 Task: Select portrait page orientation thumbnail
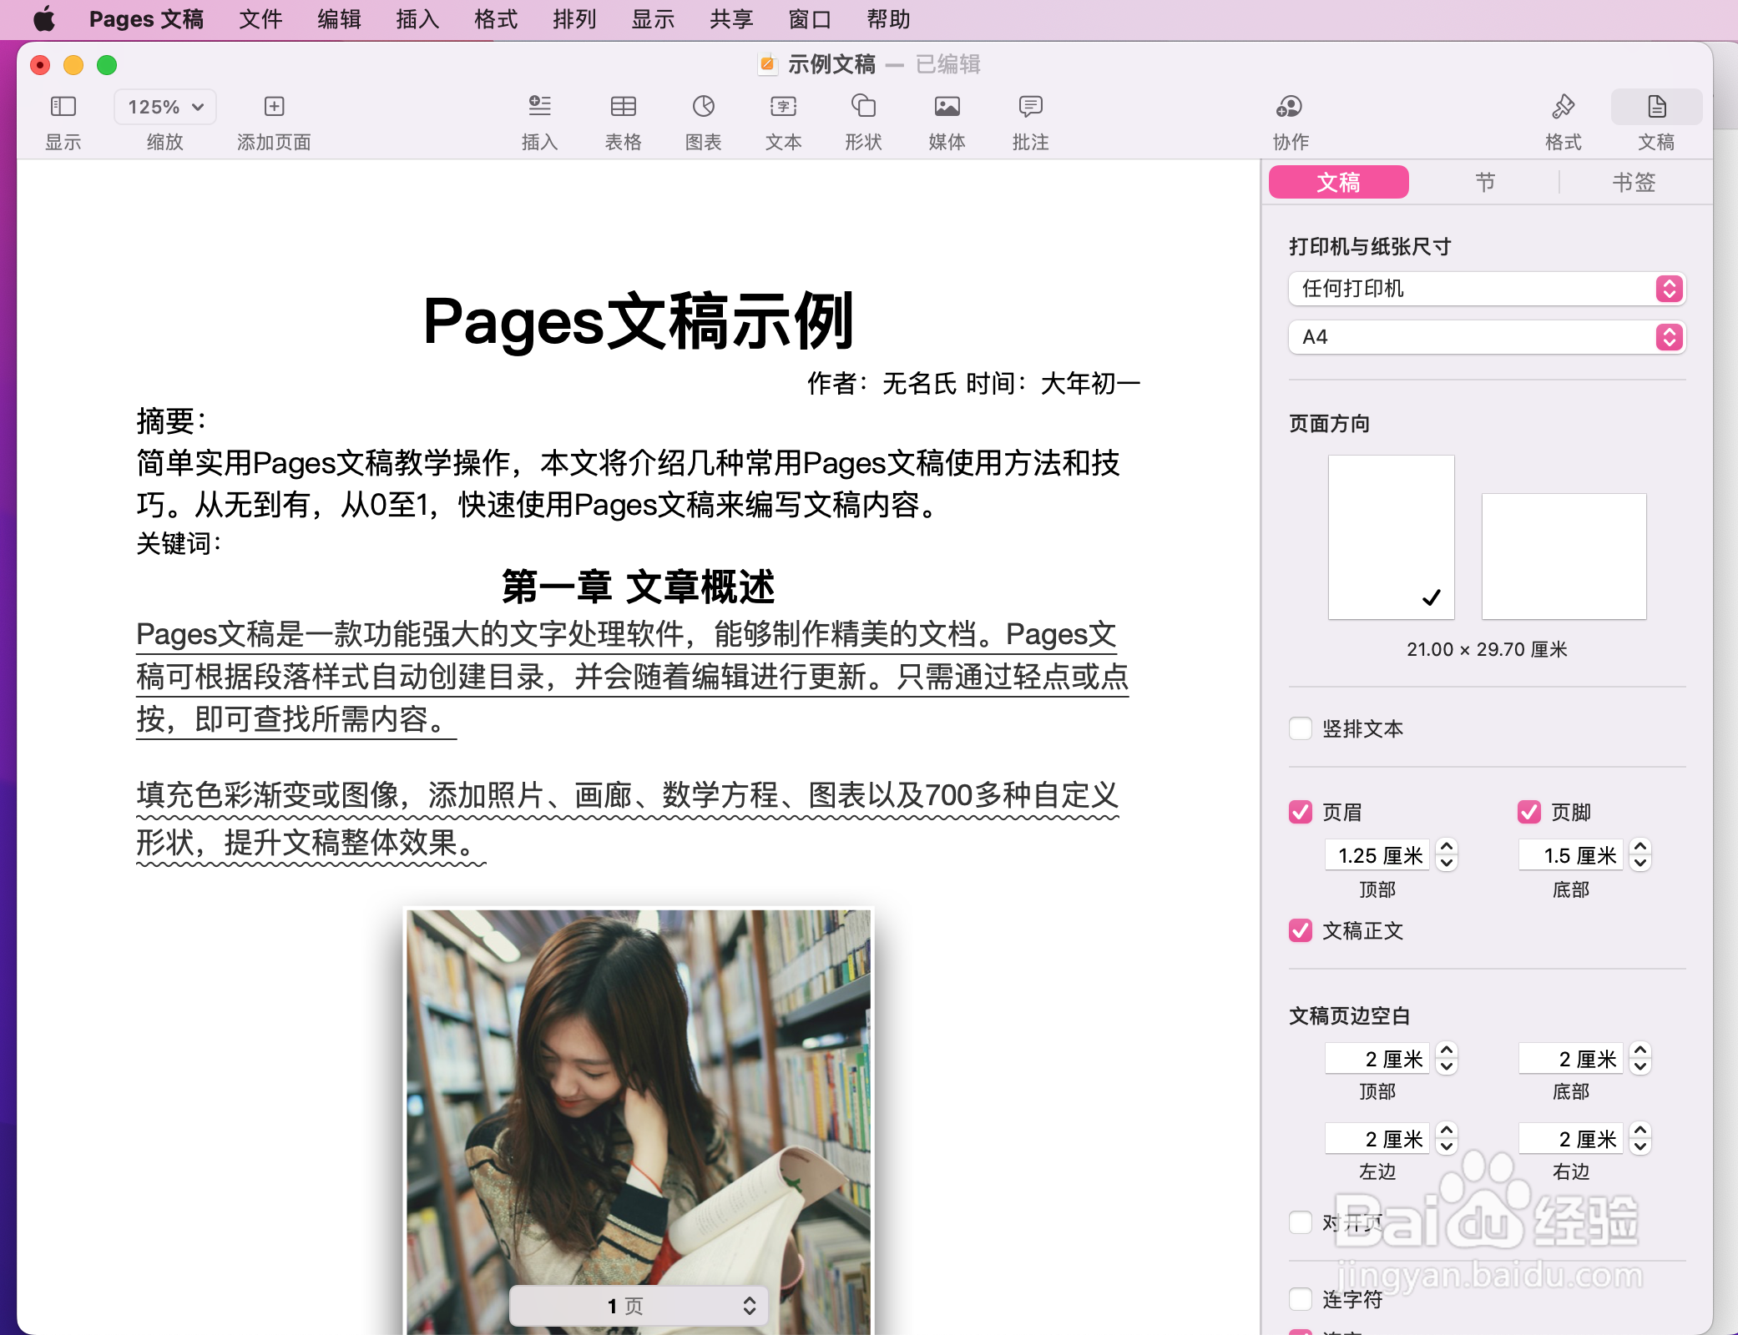1392,537
